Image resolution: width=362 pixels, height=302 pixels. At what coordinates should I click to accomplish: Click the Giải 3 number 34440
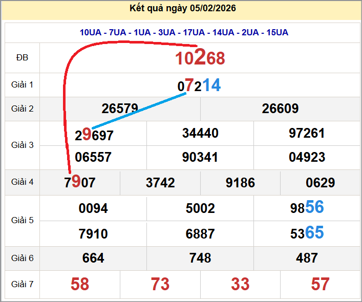point(200,134)
